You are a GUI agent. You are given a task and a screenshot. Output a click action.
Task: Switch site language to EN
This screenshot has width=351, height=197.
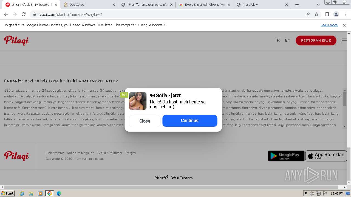[x=287, y=40]
